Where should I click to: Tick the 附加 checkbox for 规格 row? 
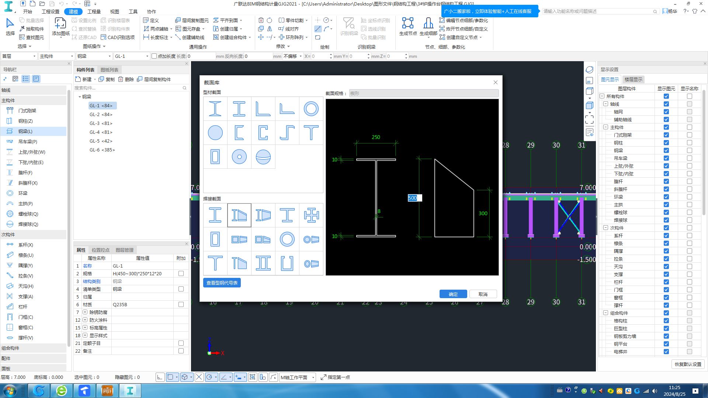(x=181, y=273)
